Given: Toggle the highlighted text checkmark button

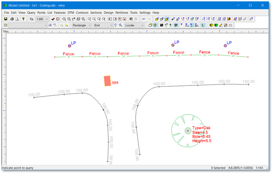Looking at the screenshot, I should 192,25.
